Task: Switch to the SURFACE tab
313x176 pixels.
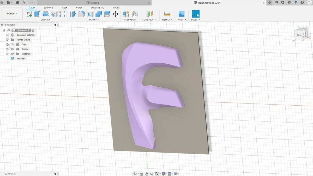Action: pyautogui.click(x=48, y=8)
